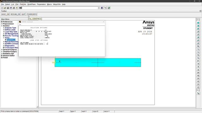
Task: Click the Open file folder icon
Action: click(x=5, y=8)
